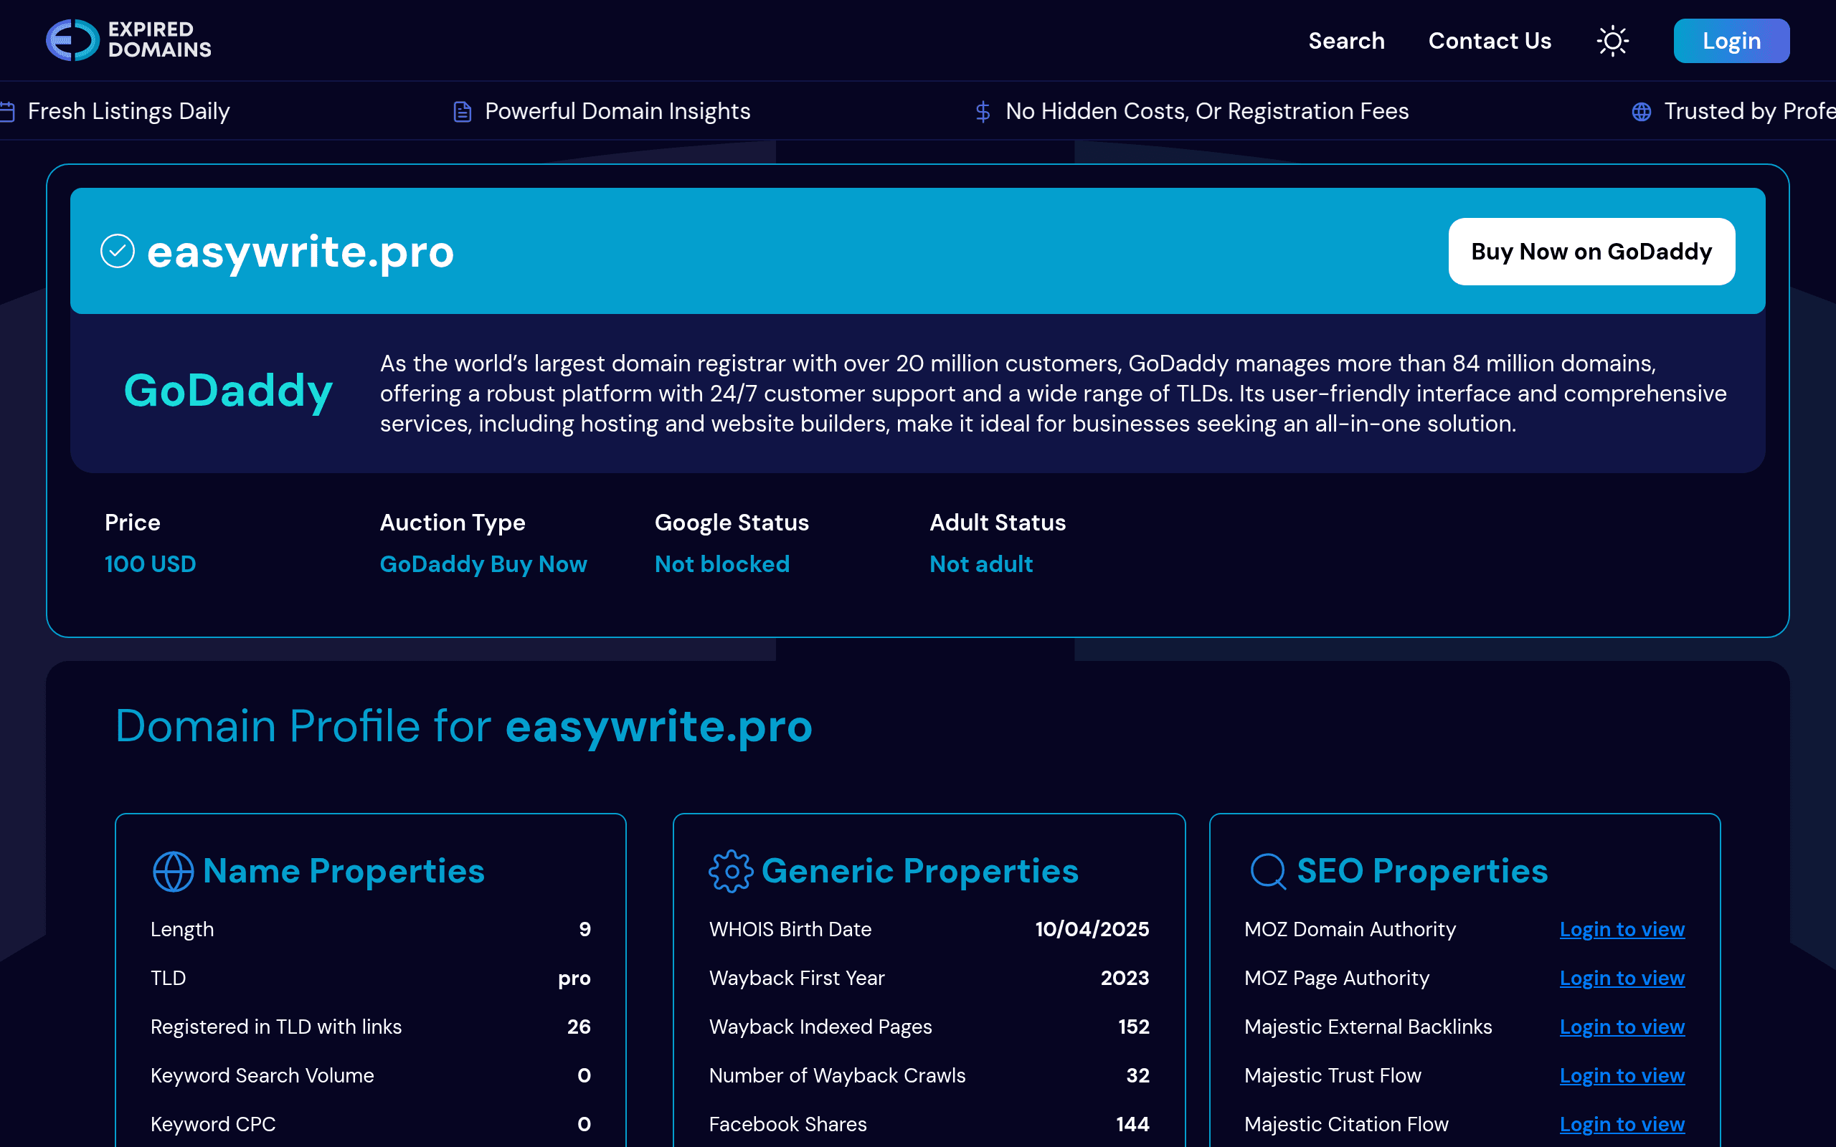The height and width of the screenshot is (1147, 1836).
Task: Click the document icon by Powerful Domain Insights
Action: pos(462,112)
